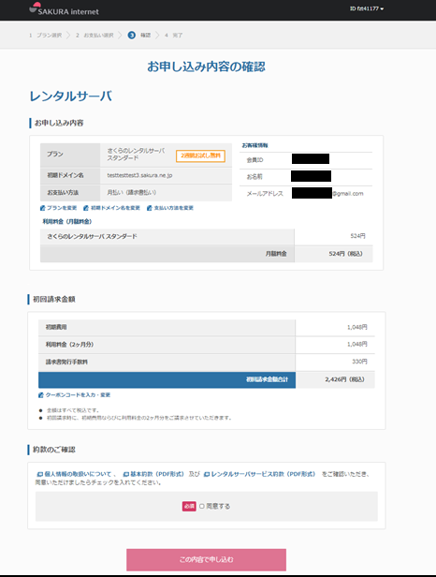Click the external-link icon before 個人情報の取扱いについて
This screenshot has height=577, width=436.
40,474
